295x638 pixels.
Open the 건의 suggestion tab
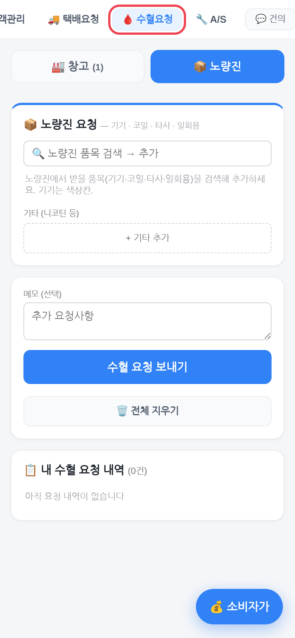(270, 19)
